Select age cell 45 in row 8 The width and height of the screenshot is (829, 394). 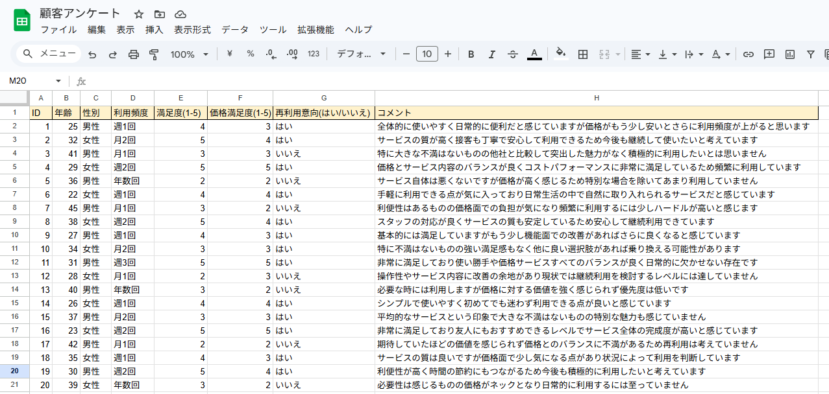click(x=66, y=208)
